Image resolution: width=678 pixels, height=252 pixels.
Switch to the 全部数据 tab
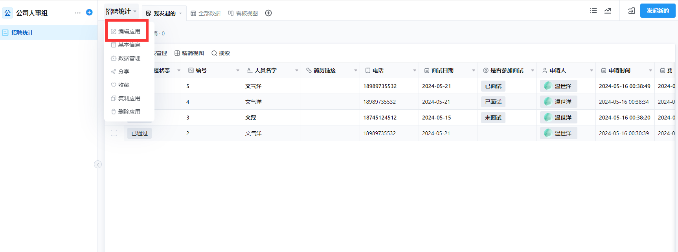point(206,13)
